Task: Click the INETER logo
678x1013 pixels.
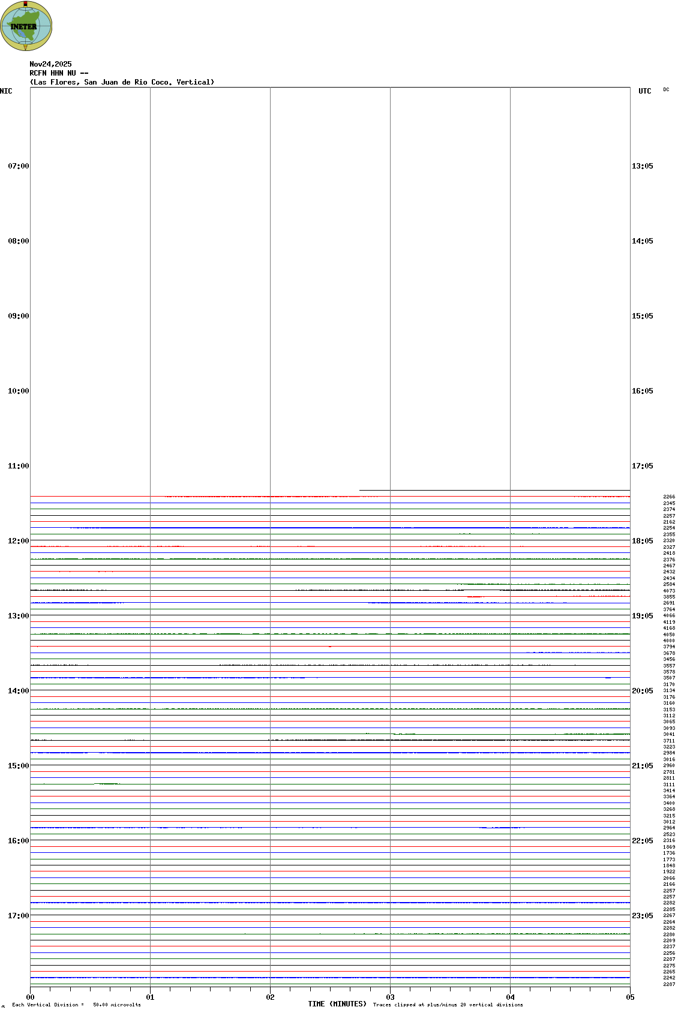Action: [26, 26]
